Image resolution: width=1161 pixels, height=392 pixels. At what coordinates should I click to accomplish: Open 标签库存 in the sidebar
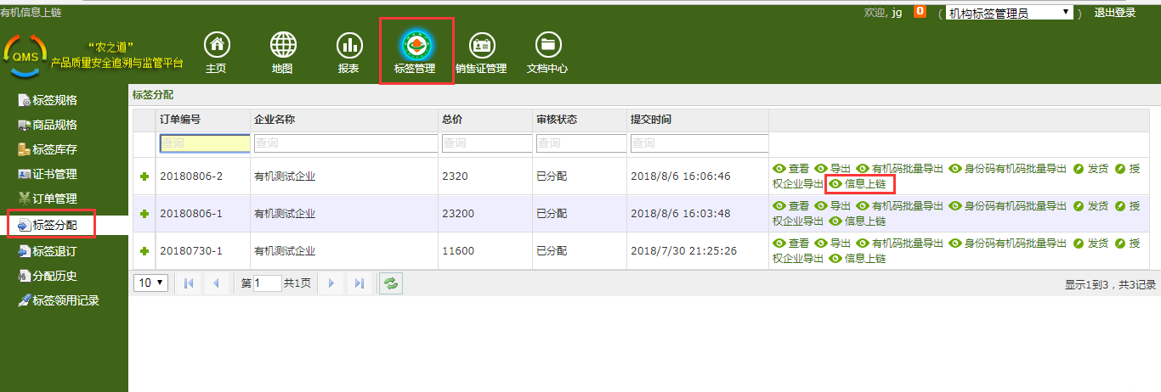coord(55,150)
